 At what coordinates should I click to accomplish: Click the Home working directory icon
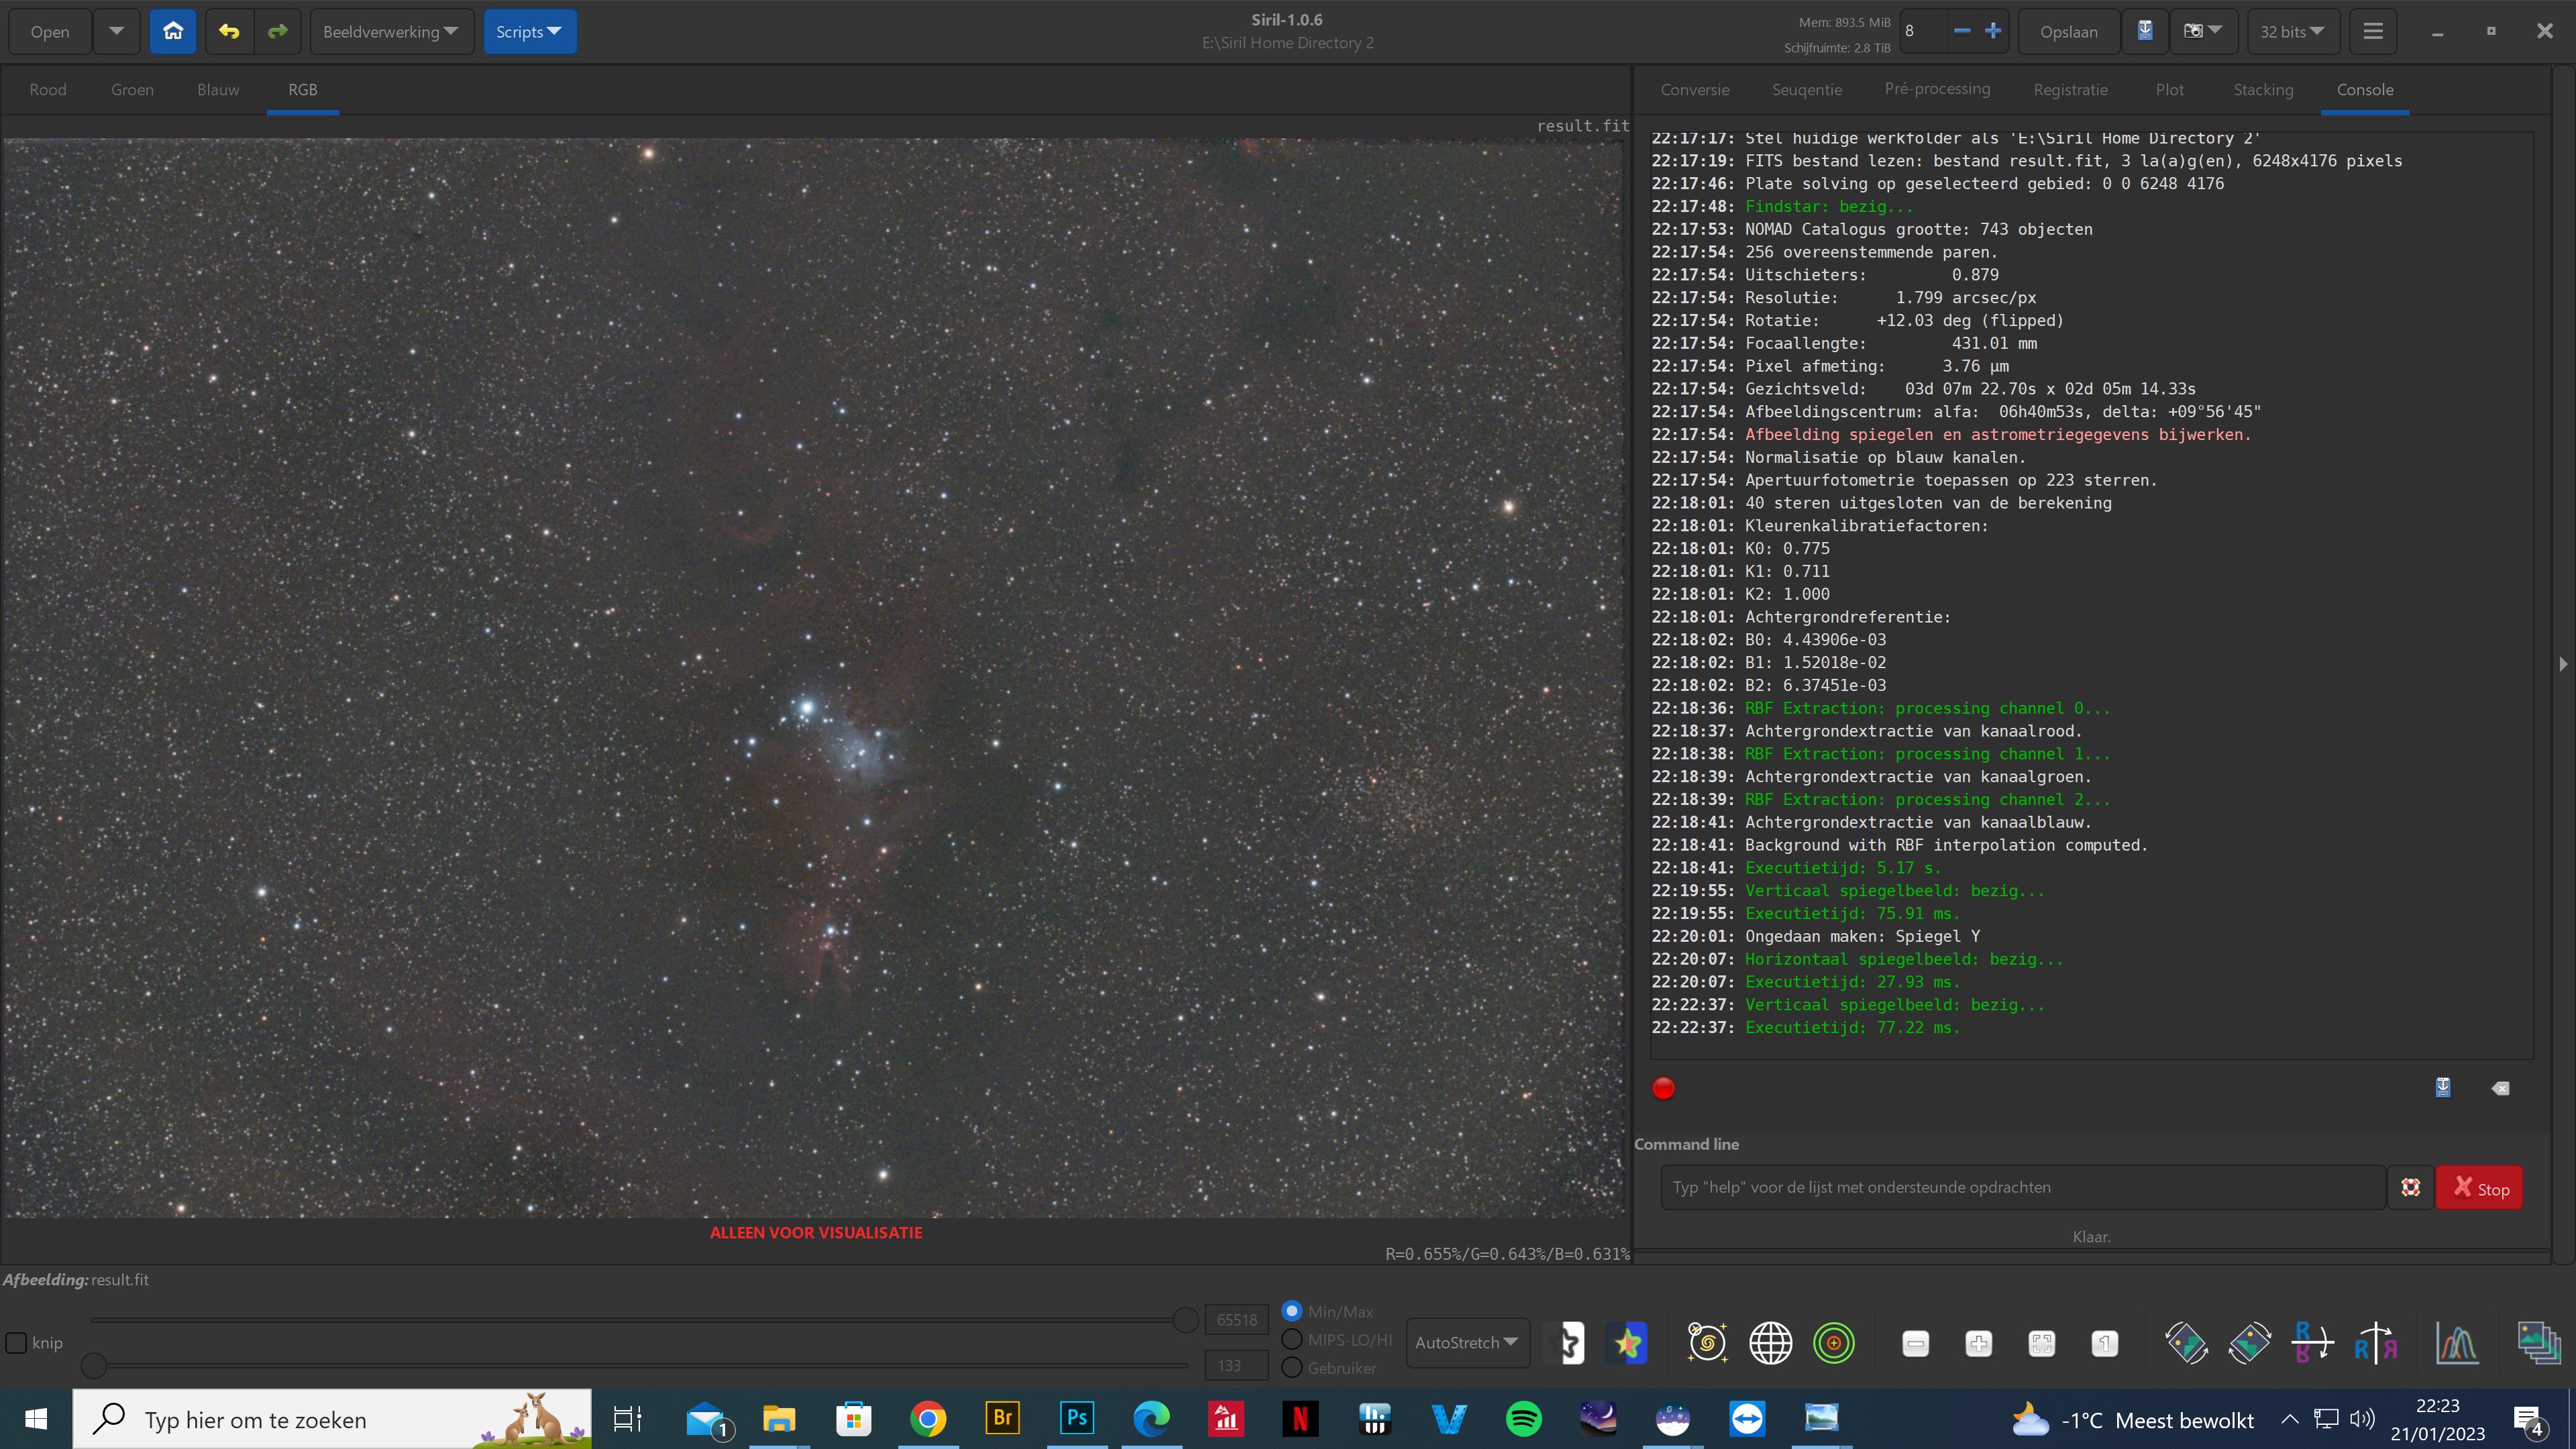pyautogui.click(x=173, y=31)
